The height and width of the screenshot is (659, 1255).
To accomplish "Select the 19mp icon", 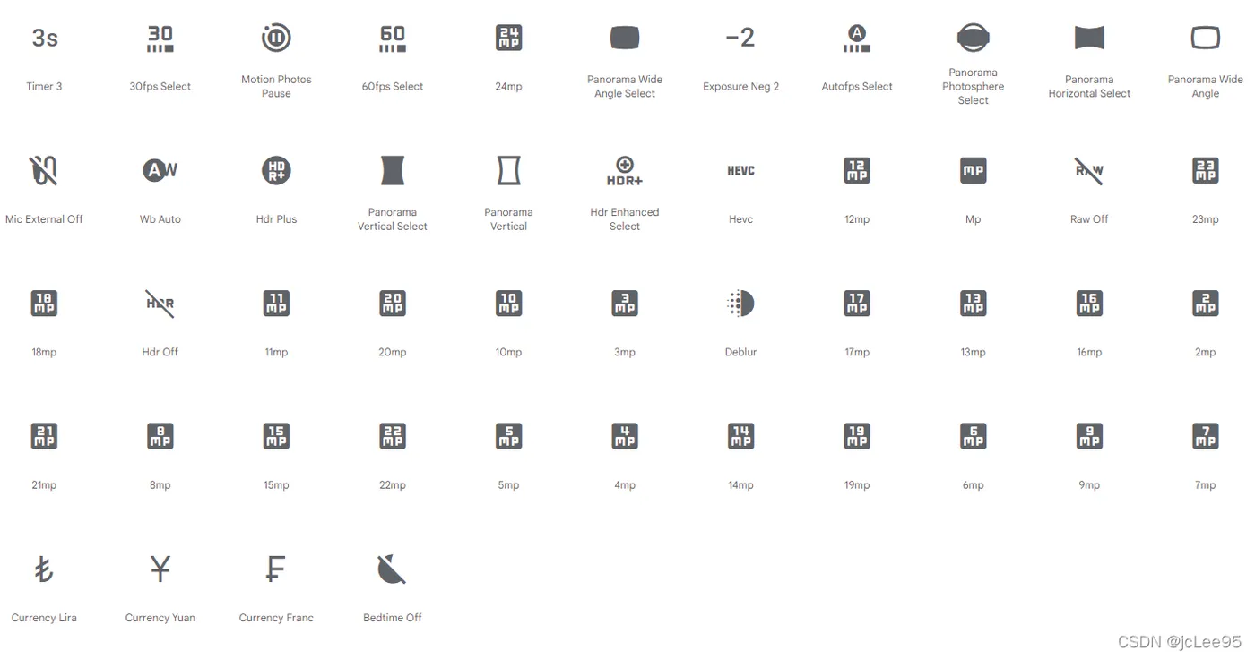I will (x=857, y=436).
